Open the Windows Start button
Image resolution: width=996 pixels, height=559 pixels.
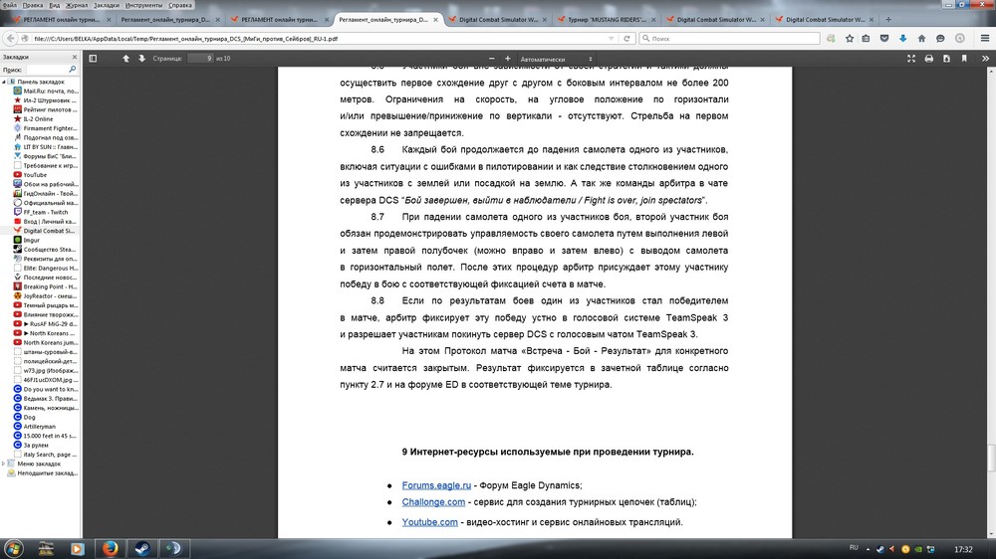[13, 548]
